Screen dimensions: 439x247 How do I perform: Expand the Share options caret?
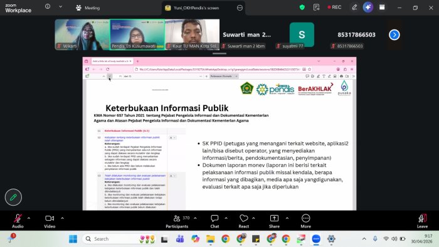[x=287, y=218]
